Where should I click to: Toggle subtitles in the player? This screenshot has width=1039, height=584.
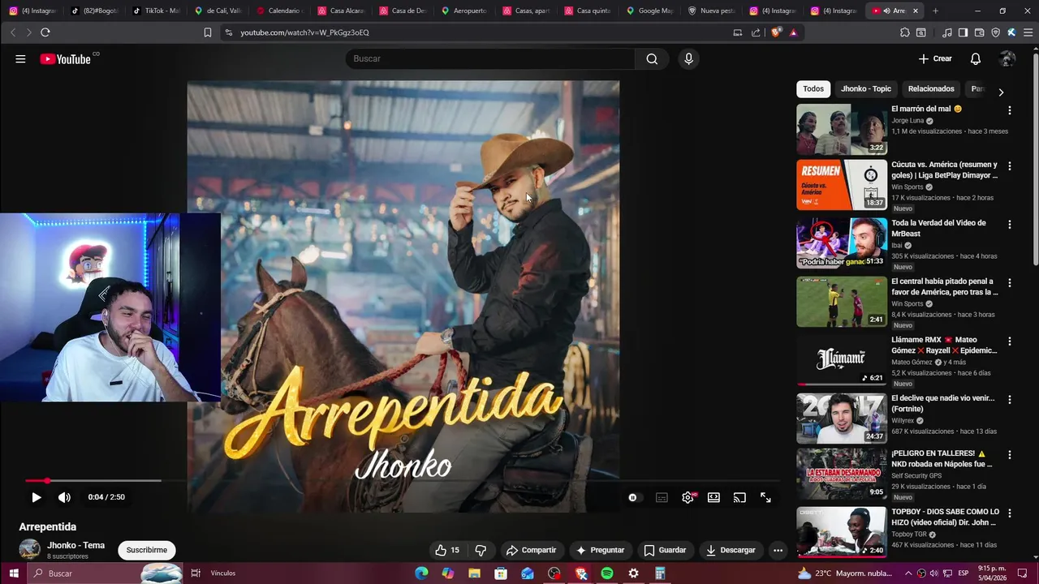(662, 497)
